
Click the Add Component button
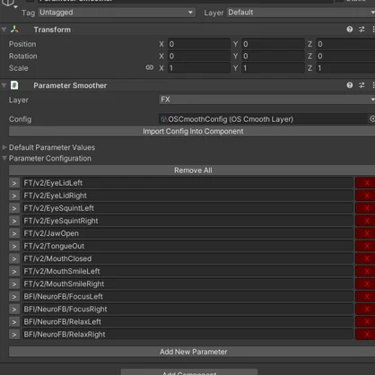189,372
